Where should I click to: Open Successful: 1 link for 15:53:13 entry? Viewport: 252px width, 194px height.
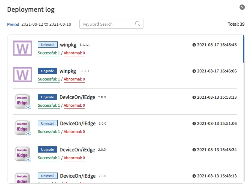pos(49,105)
